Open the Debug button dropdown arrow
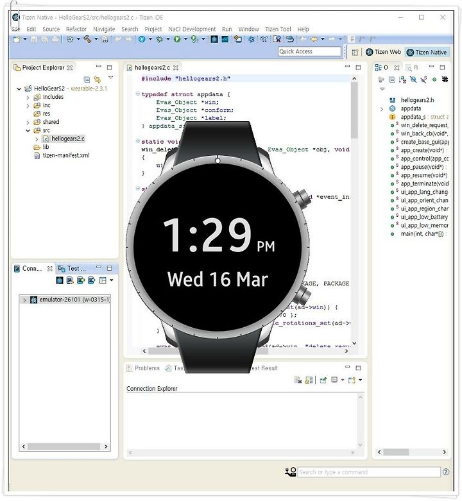462x501 pixels. (167, 39)
